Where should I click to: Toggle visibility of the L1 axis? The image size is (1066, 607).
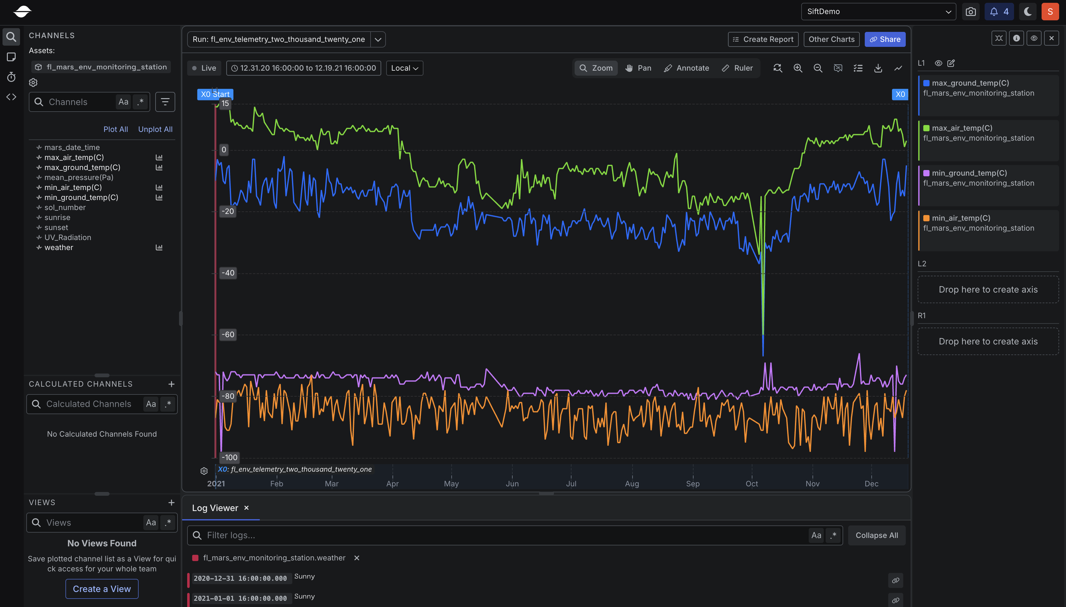(938, 63)
